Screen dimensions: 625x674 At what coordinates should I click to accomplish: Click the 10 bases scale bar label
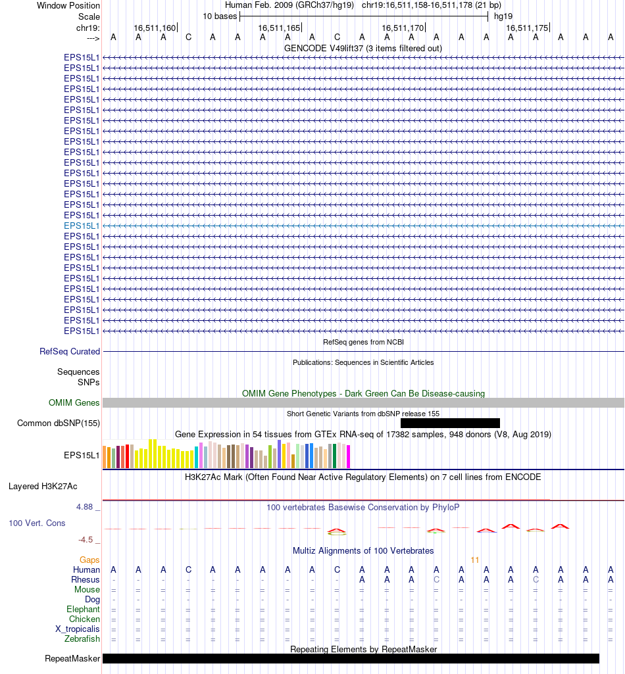(220, 16)
